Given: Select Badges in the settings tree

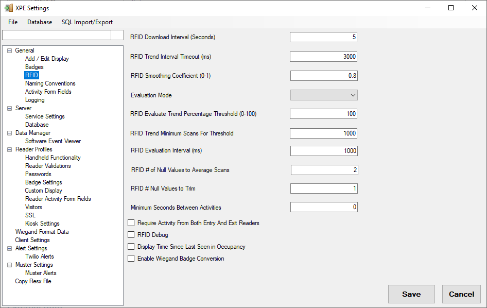Looking at the screenshot, I should (34, 67).
